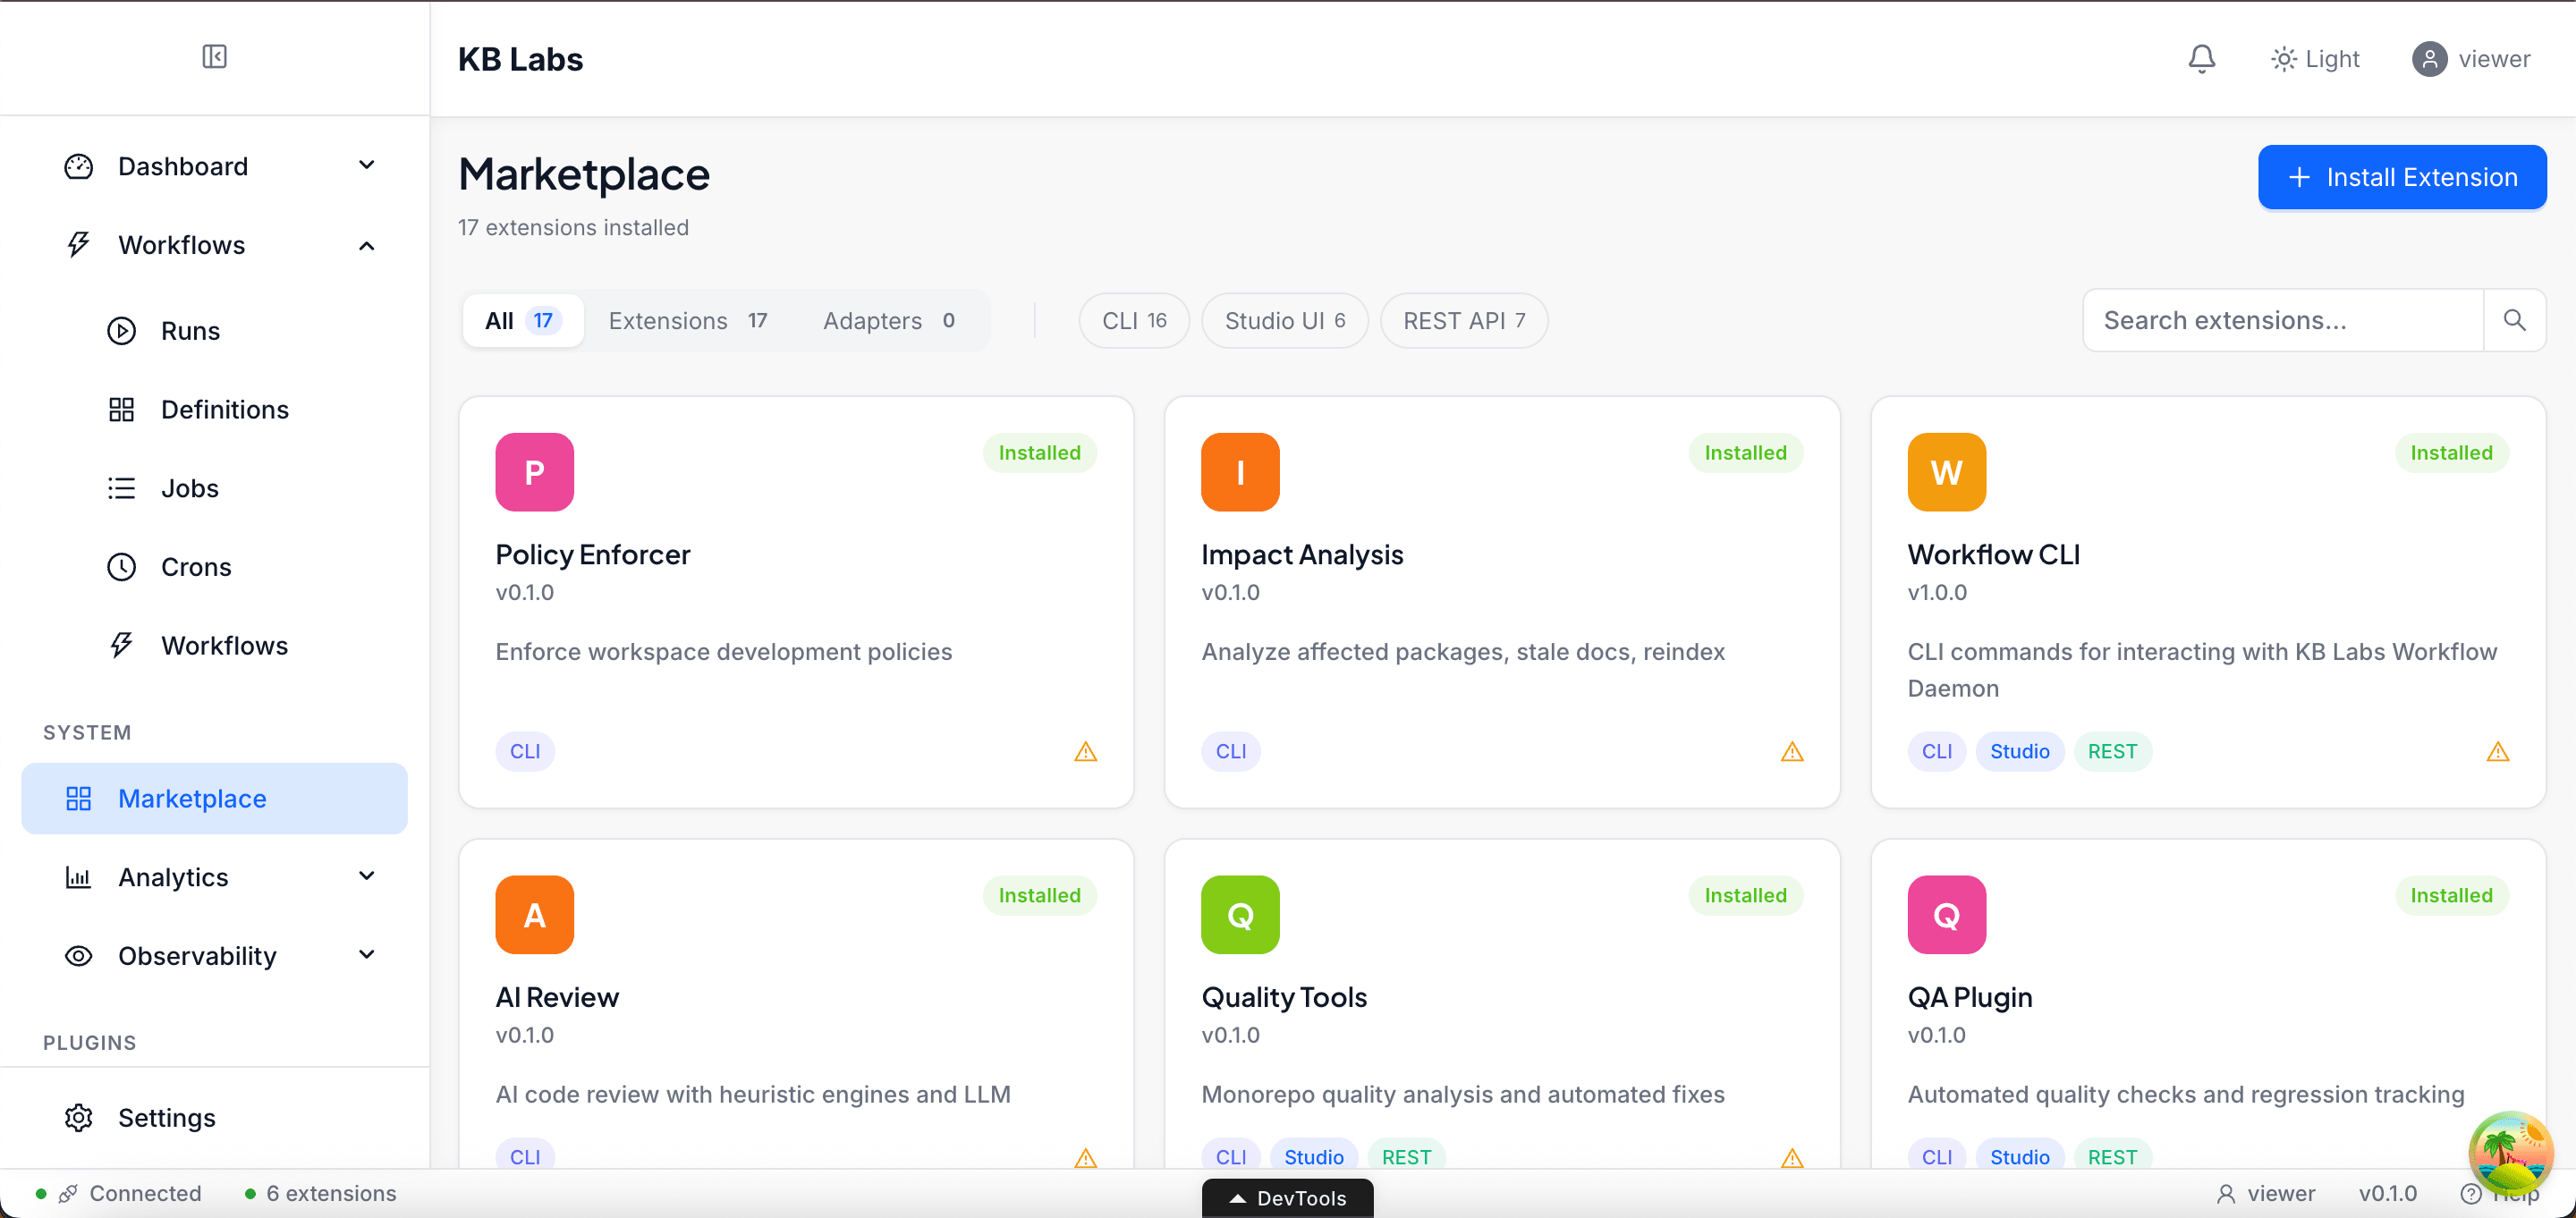
Task: Switch to the Extensions 17 tab
Action: 688,320
